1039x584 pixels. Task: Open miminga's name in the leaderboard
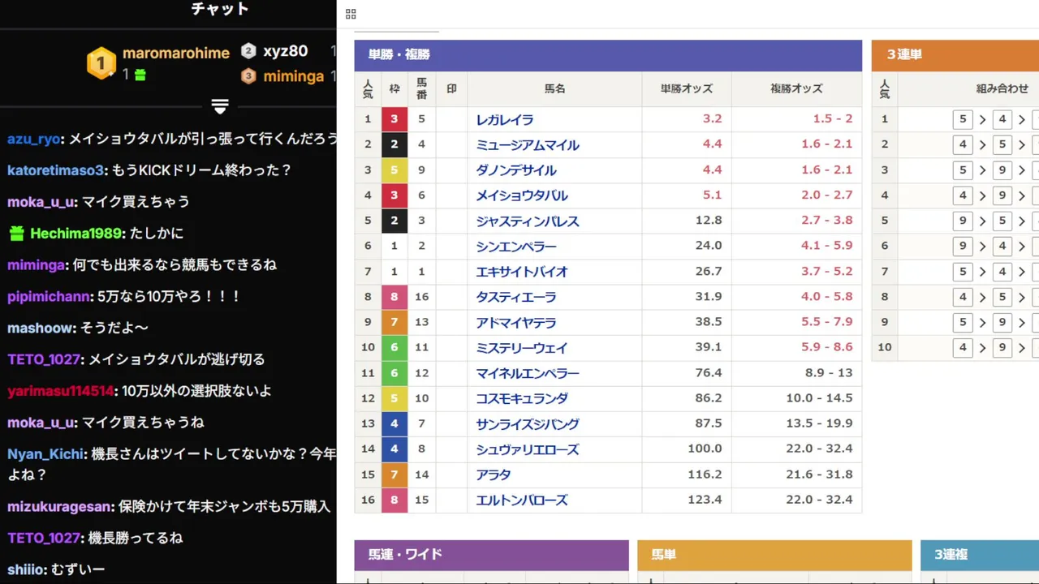[293, 76]
